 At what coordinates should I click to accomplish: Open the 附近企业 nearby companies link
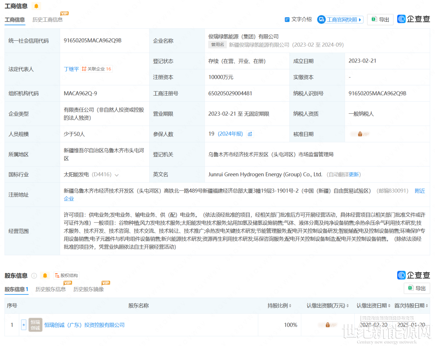point(420,191)
